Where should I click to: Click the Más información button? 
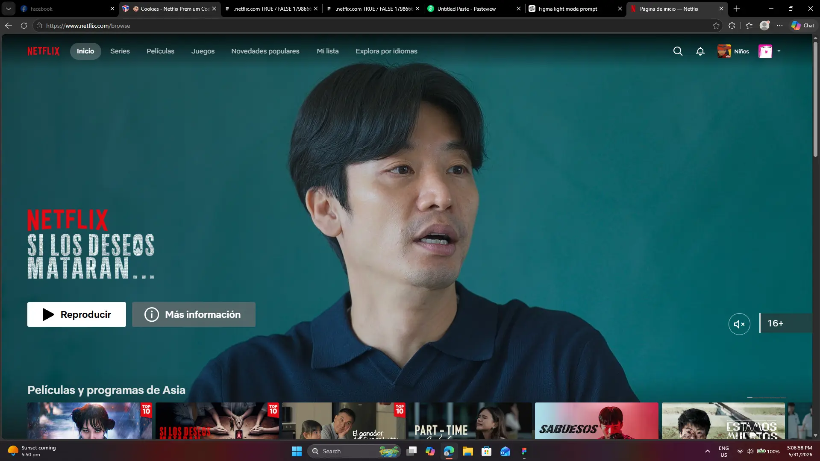tap(194, 314)
